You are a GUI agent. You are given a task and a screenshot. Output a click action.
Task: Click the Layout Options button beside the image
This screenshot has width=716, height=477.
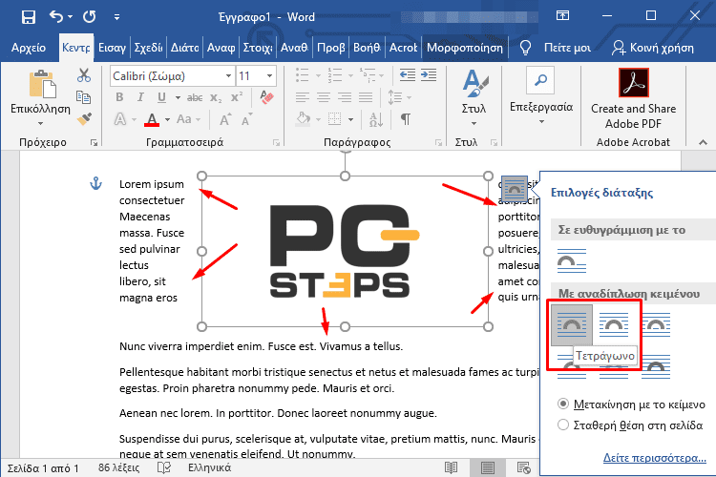pyautogui.click(x=515, y=186)
